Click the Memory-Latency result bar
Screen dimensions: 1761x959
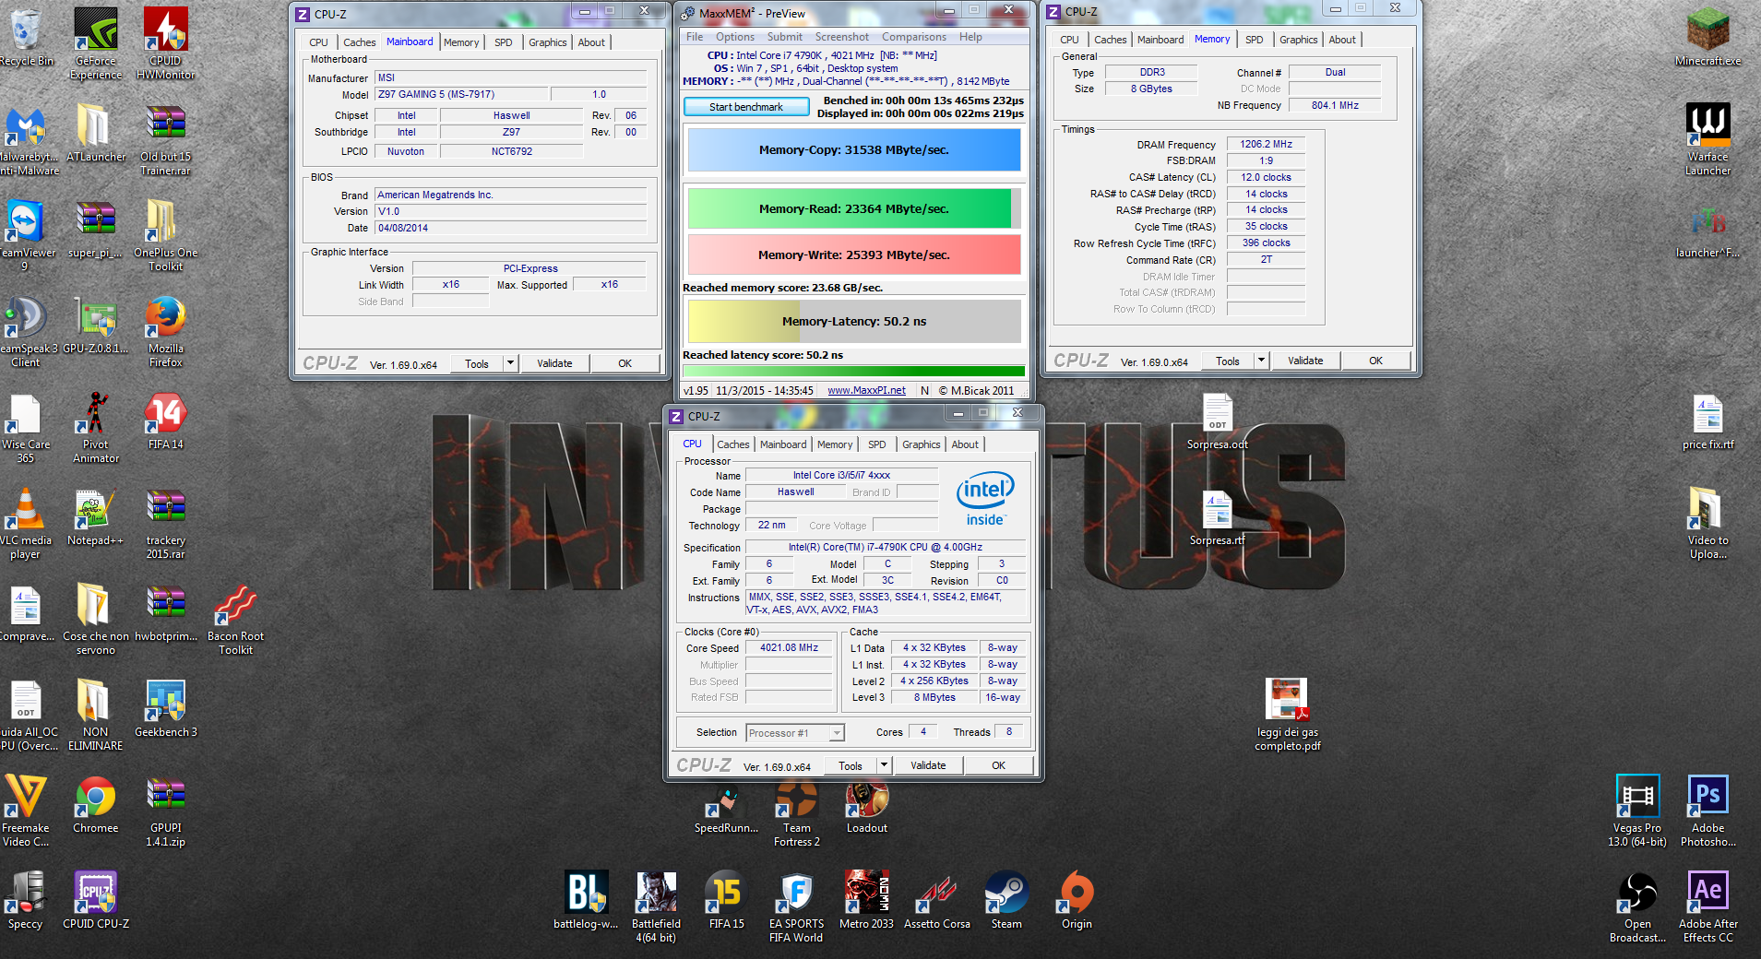[854, 321]
